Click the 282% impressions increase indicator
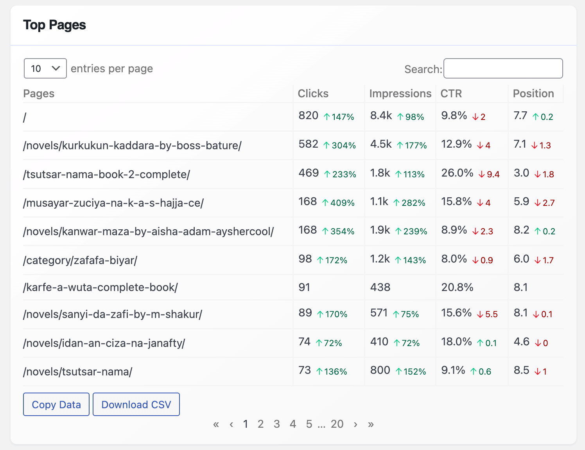 (409, 203)
